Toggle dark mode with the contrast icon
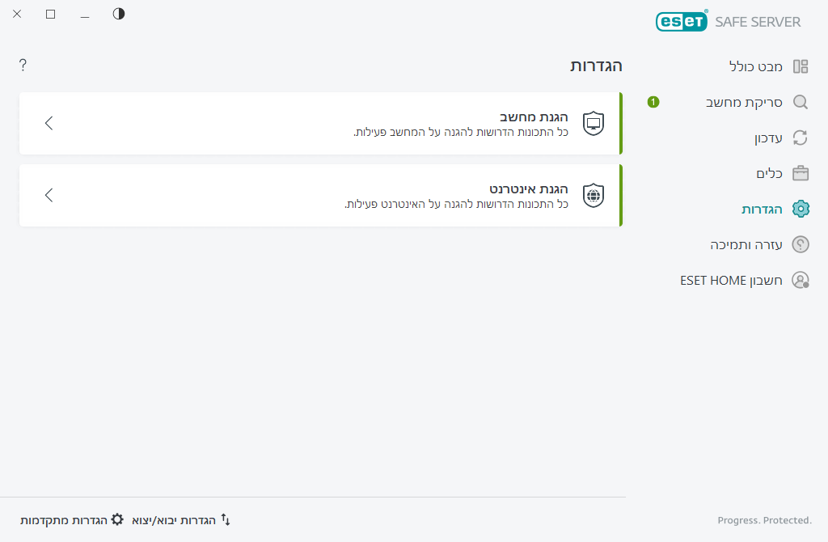 coord(118,14)
